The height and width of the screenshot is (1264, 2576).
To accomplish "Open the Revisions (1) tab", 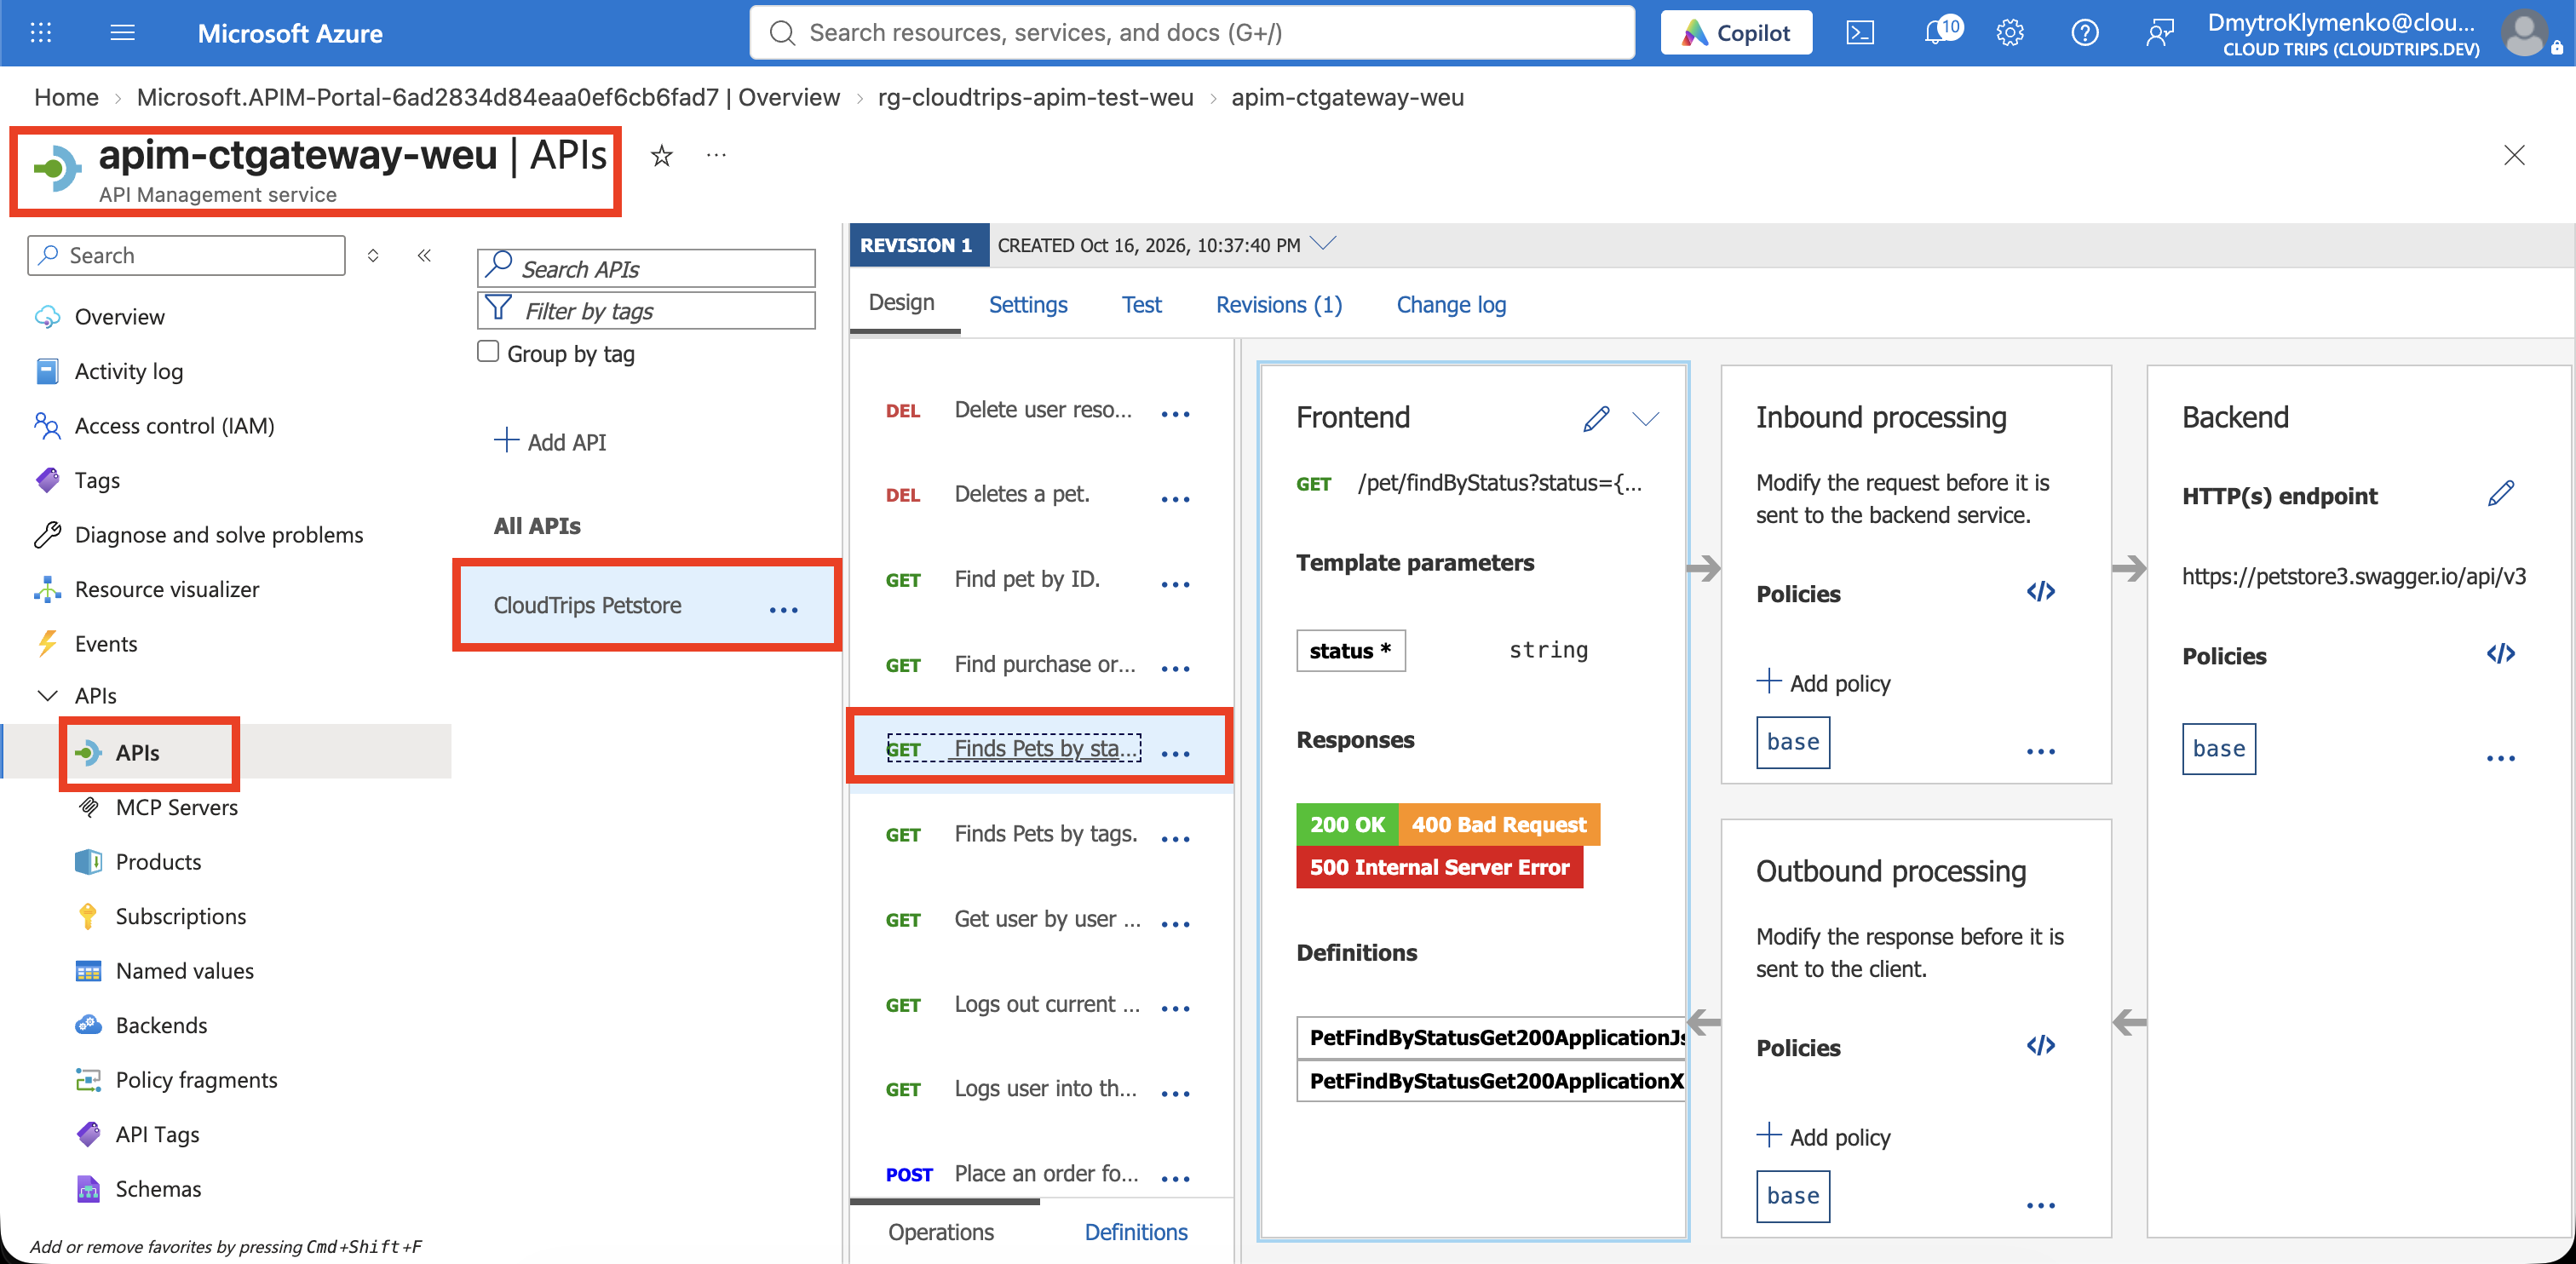I will 1278,305.
